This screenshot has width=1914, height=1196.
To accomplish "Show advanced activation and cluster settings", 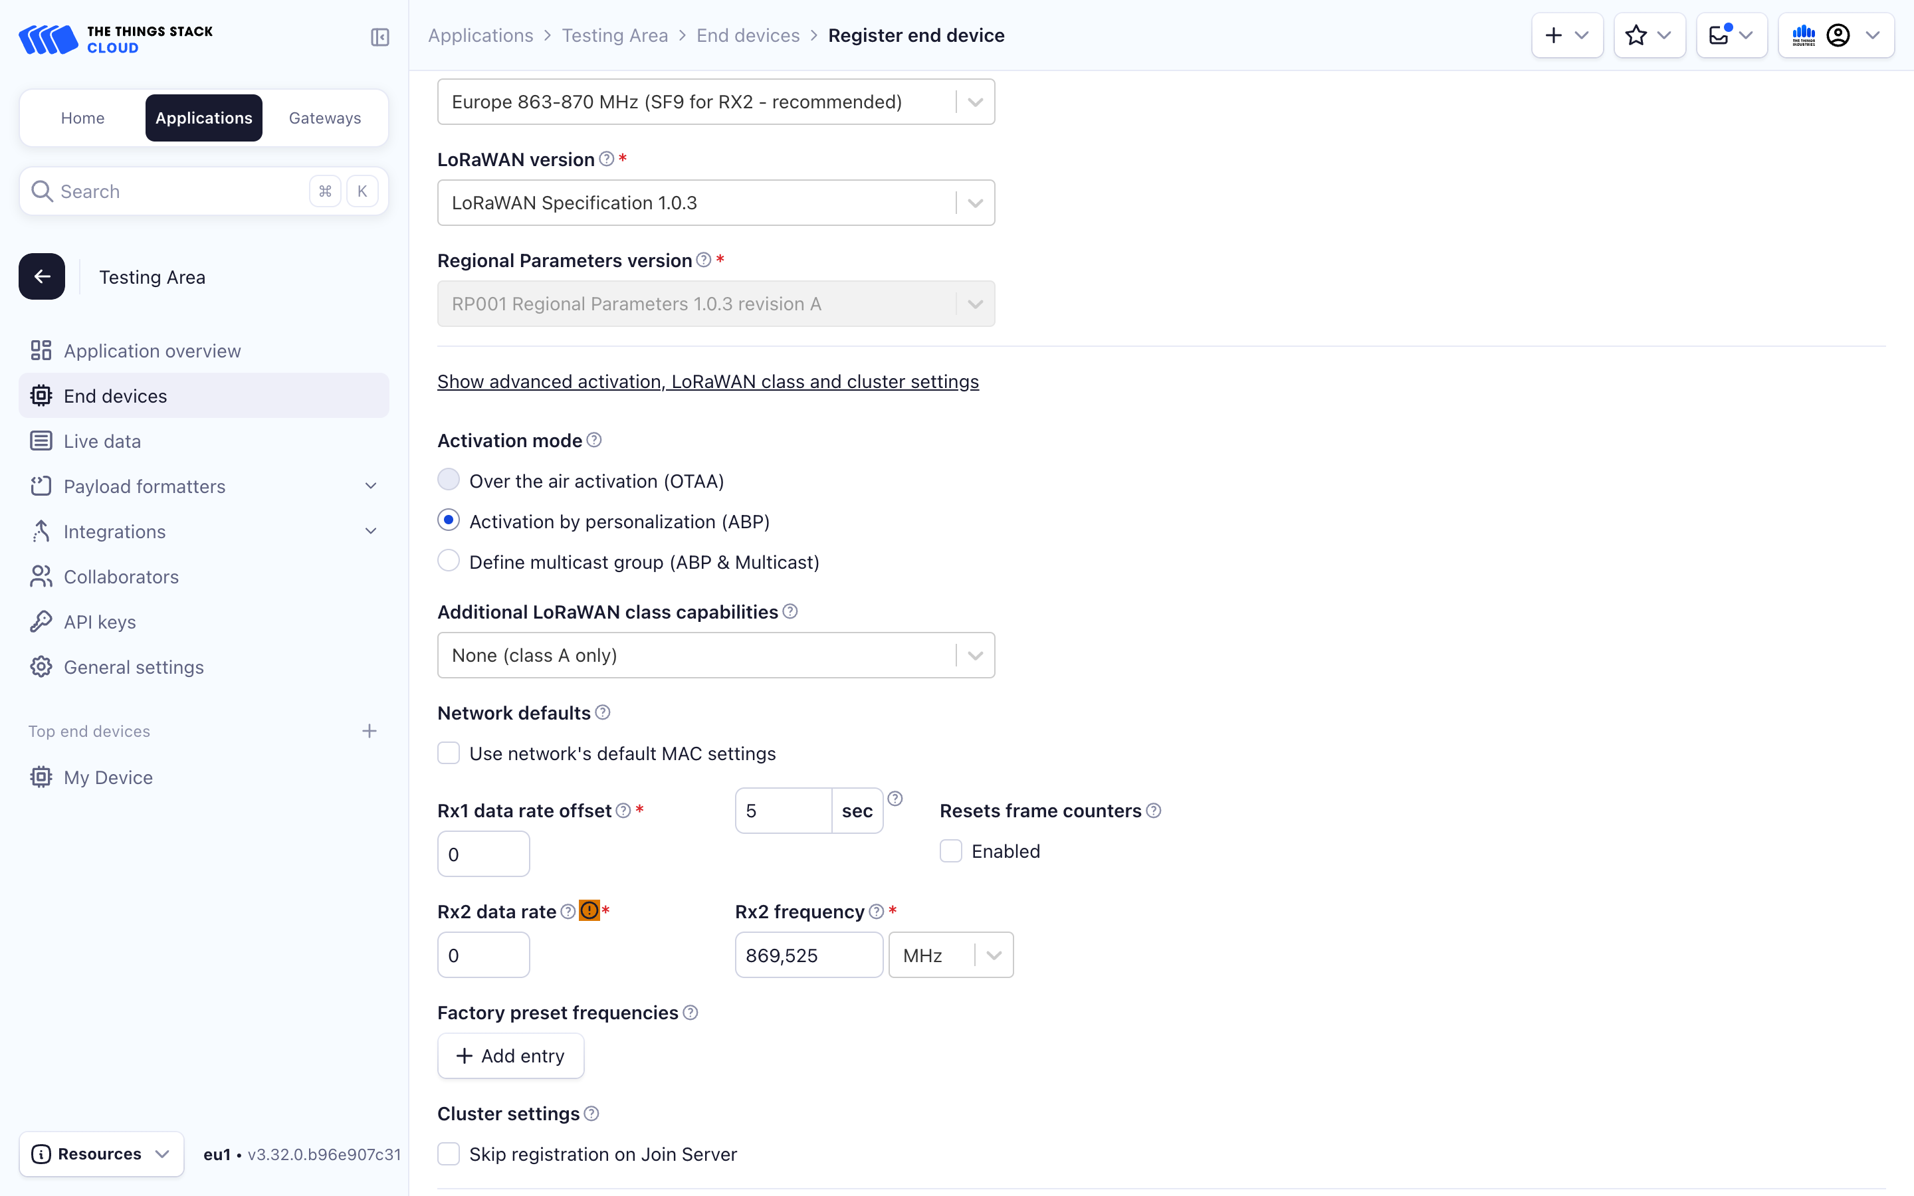I will click(x=708, y=381).
